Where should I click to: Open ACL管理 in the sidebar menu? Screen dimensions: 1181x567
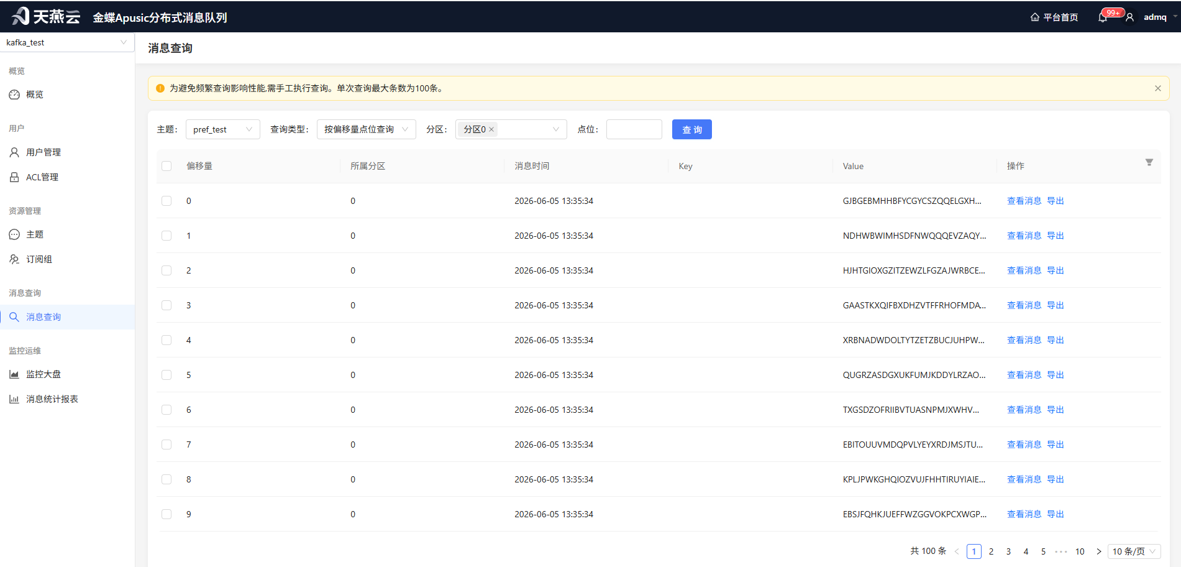(x=67, y=177)
